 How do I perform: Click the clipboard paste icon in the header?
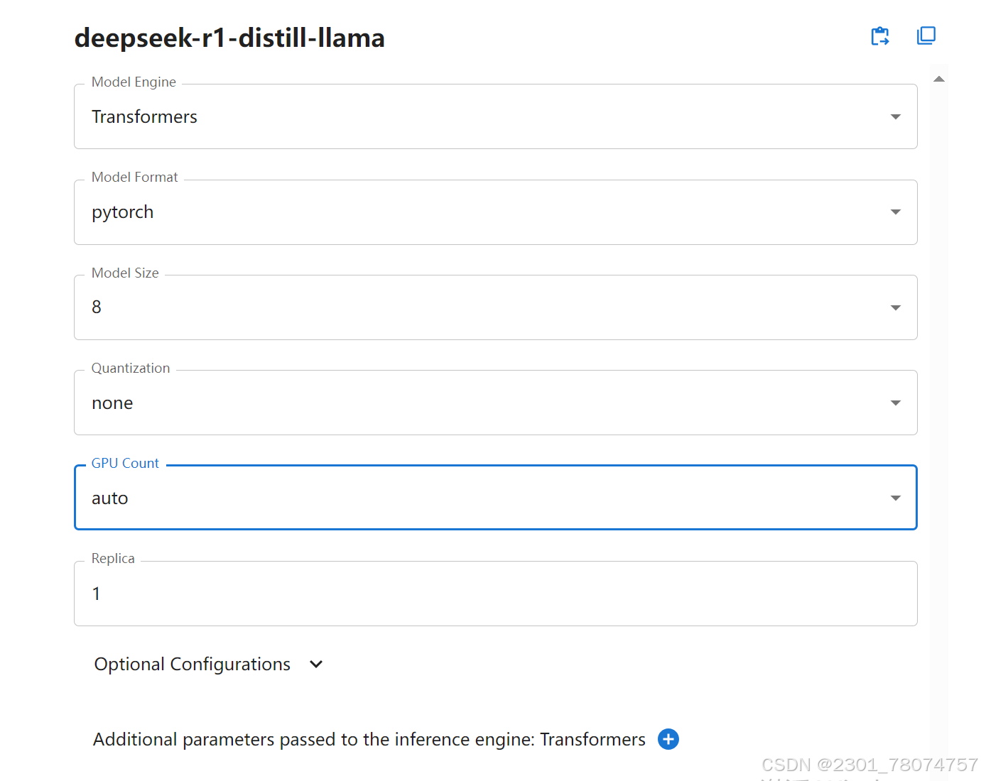[x=880, y=36]
